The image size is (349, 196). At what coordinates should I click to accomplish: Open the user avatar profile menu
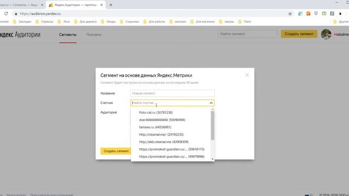tap(326, 34)
